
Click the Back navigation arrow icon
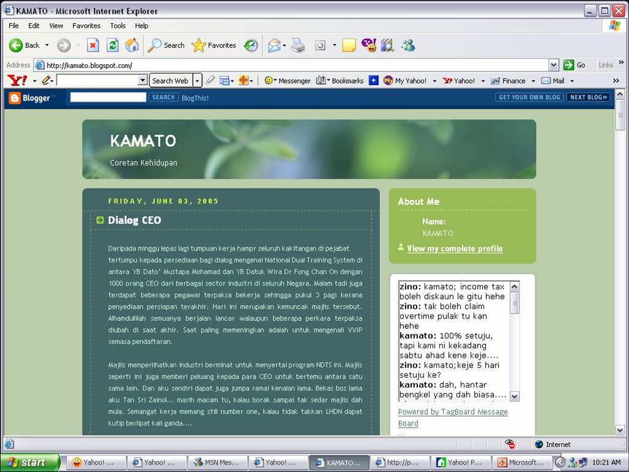16,45
